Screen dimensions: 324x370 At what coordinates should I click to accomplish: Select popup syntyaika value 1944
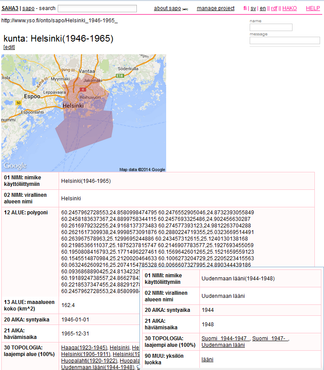pos(208,310)
